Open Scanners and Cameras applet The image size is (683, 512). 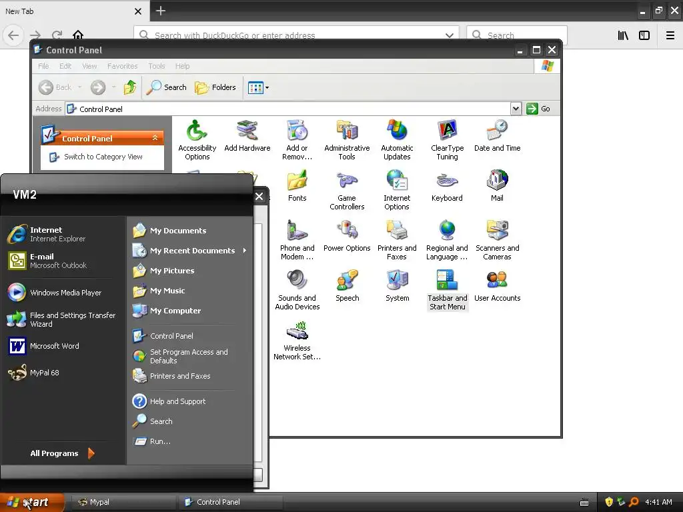coord(497,240)
